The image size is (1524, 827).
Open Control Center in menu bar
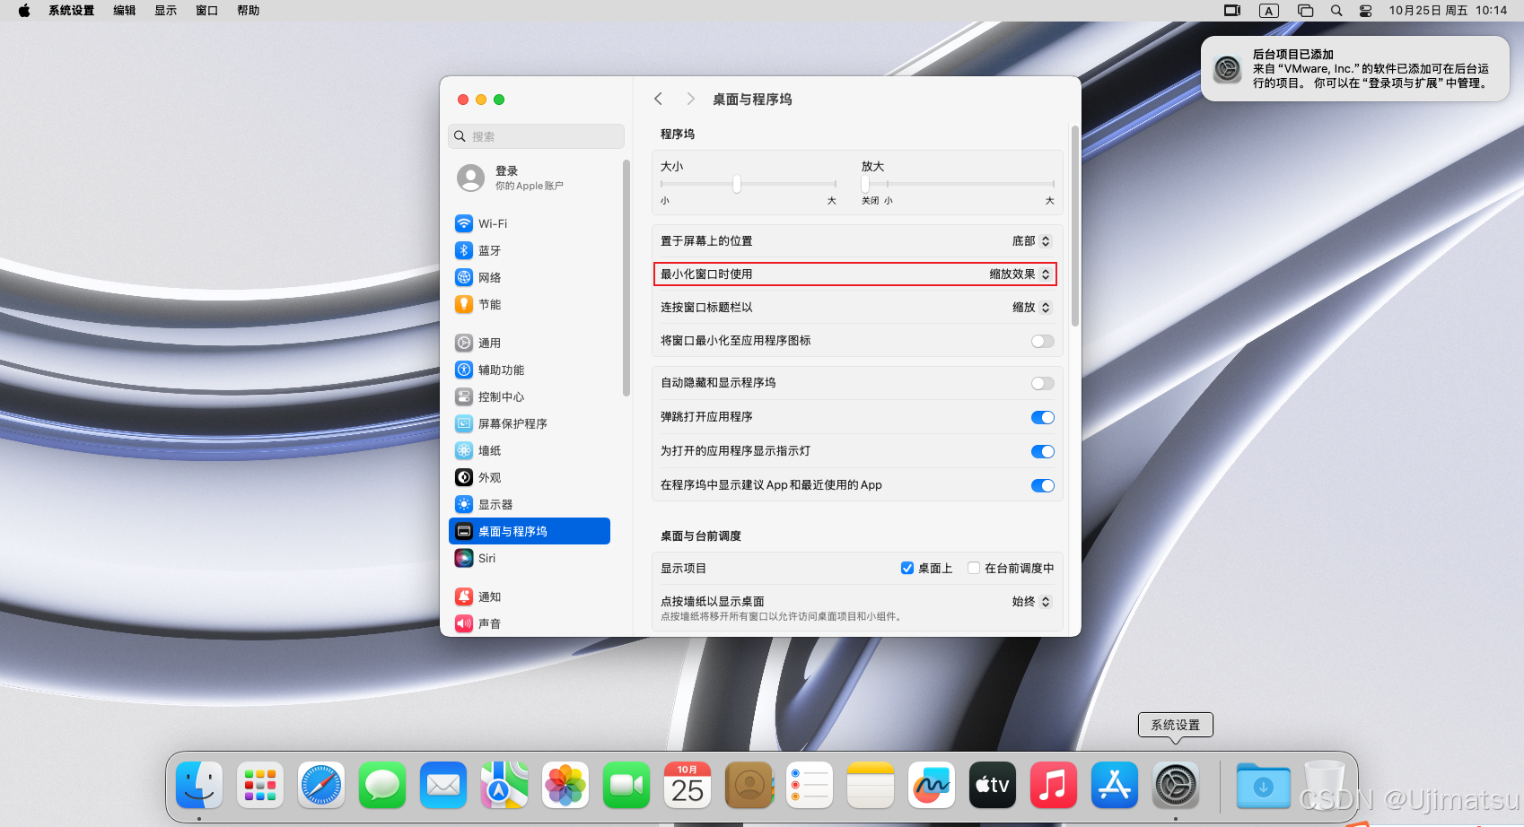1365,11
